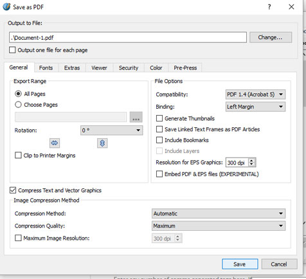Select the All Pages radio button
The width and height of the screenshot is (306, 279).
click(18, 94)
